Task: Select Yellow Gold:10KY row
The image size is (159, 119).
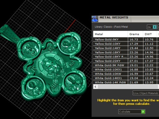Action: coord(126,44)
